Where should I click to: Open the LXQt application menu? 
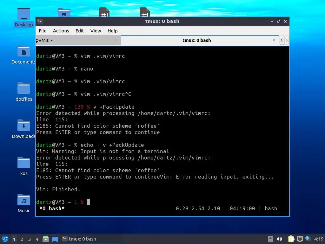point(5,239)
